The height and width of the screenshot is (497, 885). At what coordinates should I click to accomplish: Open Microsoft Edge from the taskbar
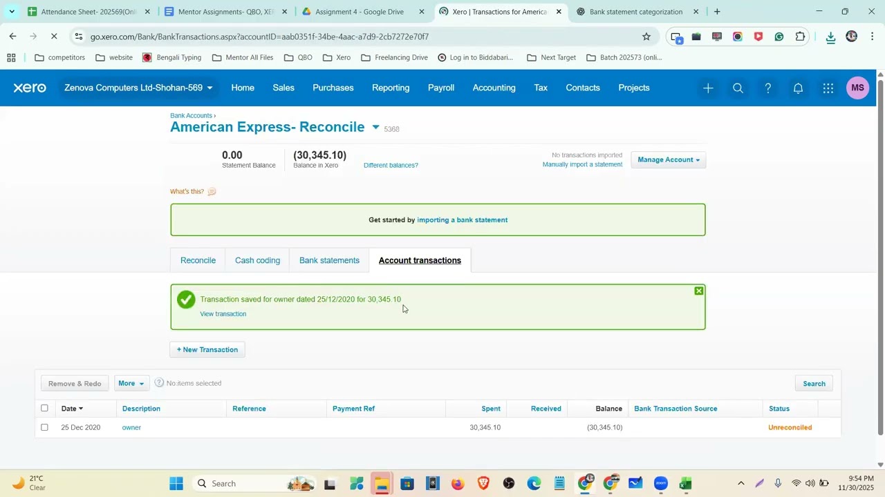534,483
